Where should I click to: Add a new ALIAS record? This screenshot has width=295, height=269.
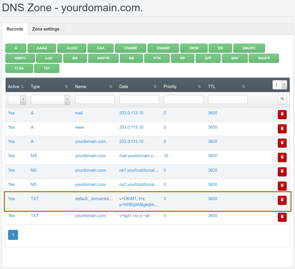click(72, 48)
